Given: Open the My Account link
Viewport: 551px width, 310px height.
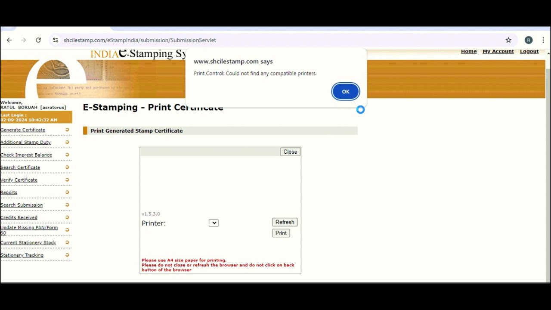Looking at the screenshot, I should coord(498,51).
